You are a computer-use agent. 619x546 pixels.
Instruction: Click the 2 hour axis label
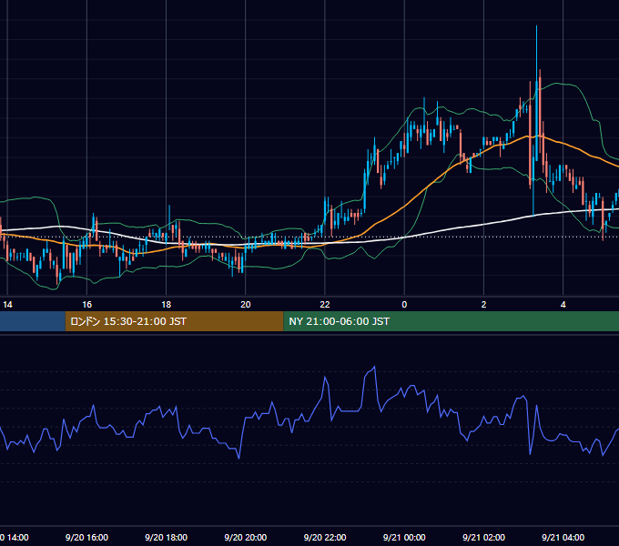point(483,305)
